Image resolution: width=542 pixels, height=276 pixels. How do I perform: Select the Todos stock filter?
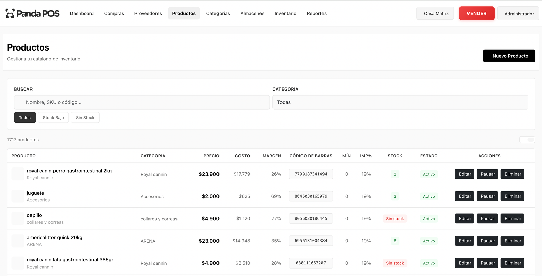point(25,118)
